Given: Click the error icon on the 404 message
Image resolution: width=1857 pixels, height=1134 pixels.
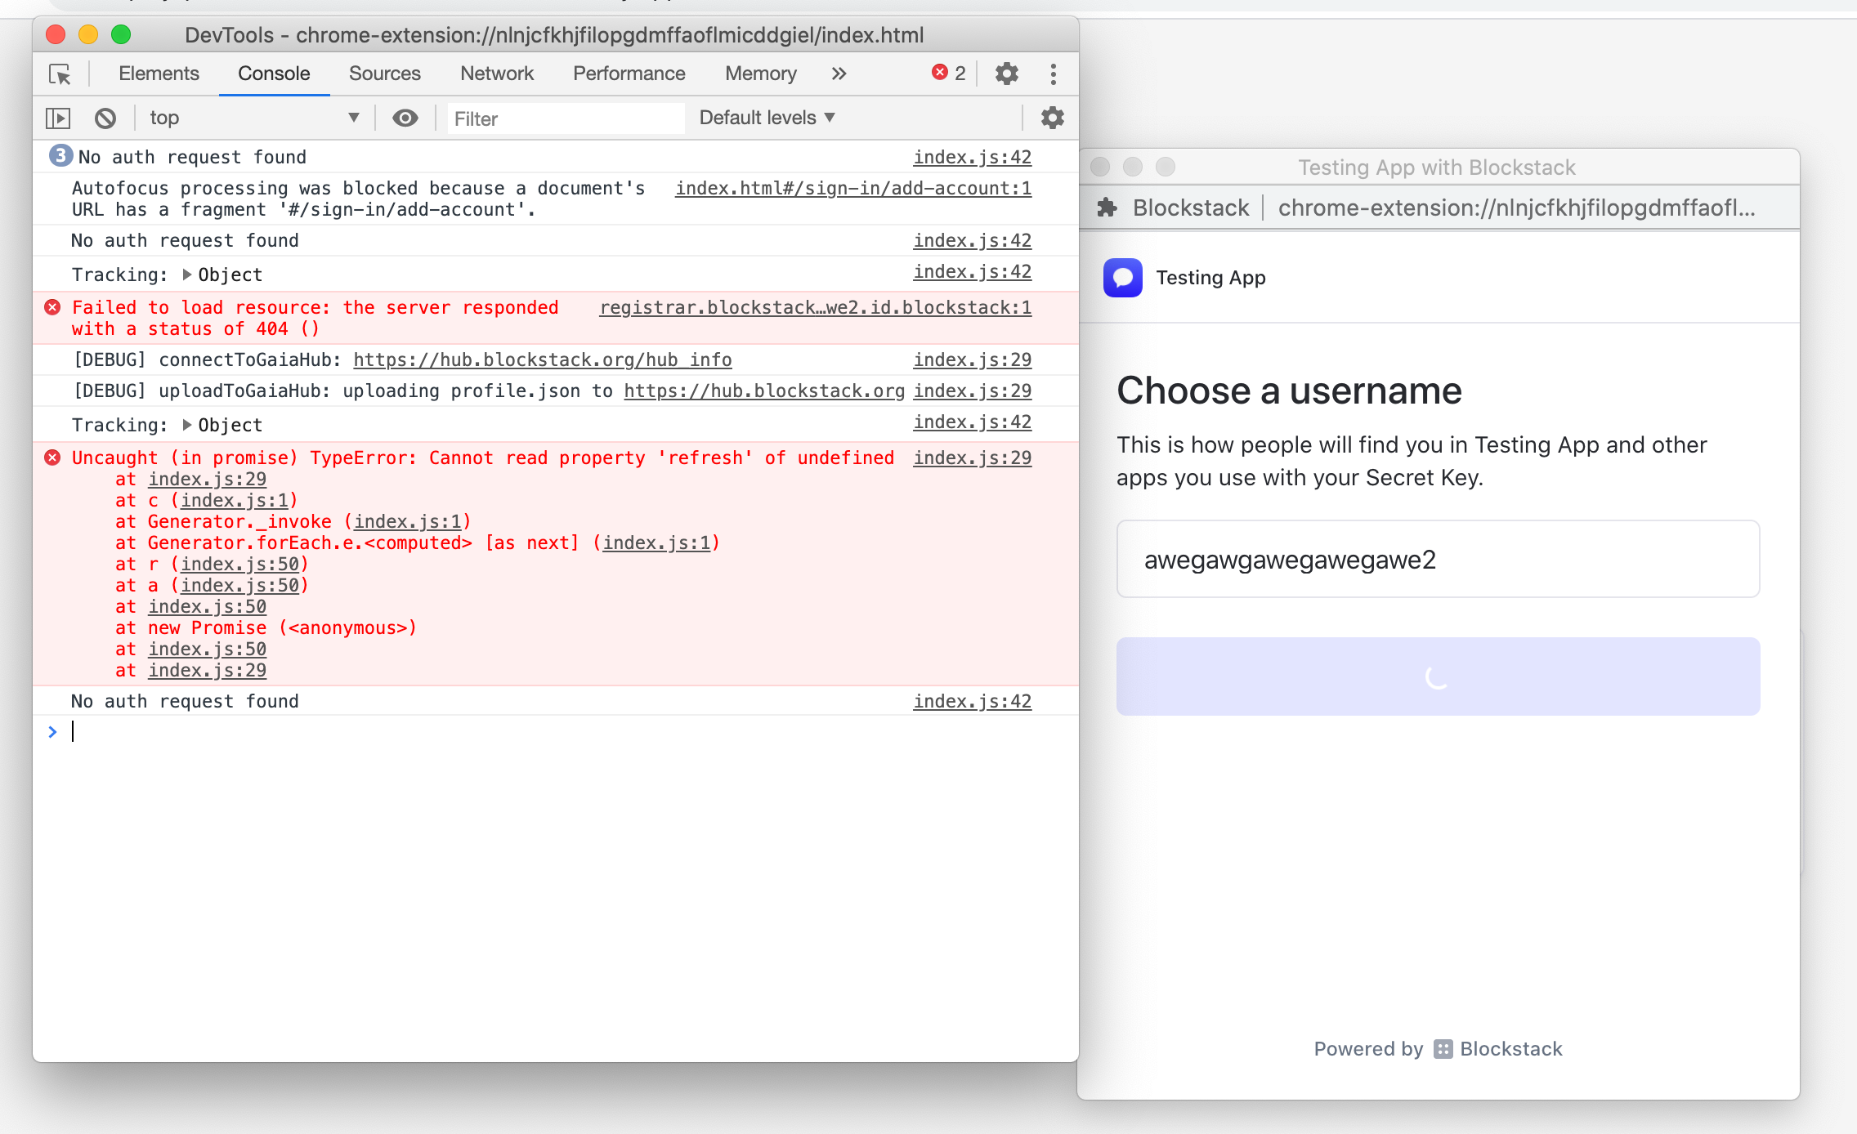Looking at the screenshot, I should (52, 307).
